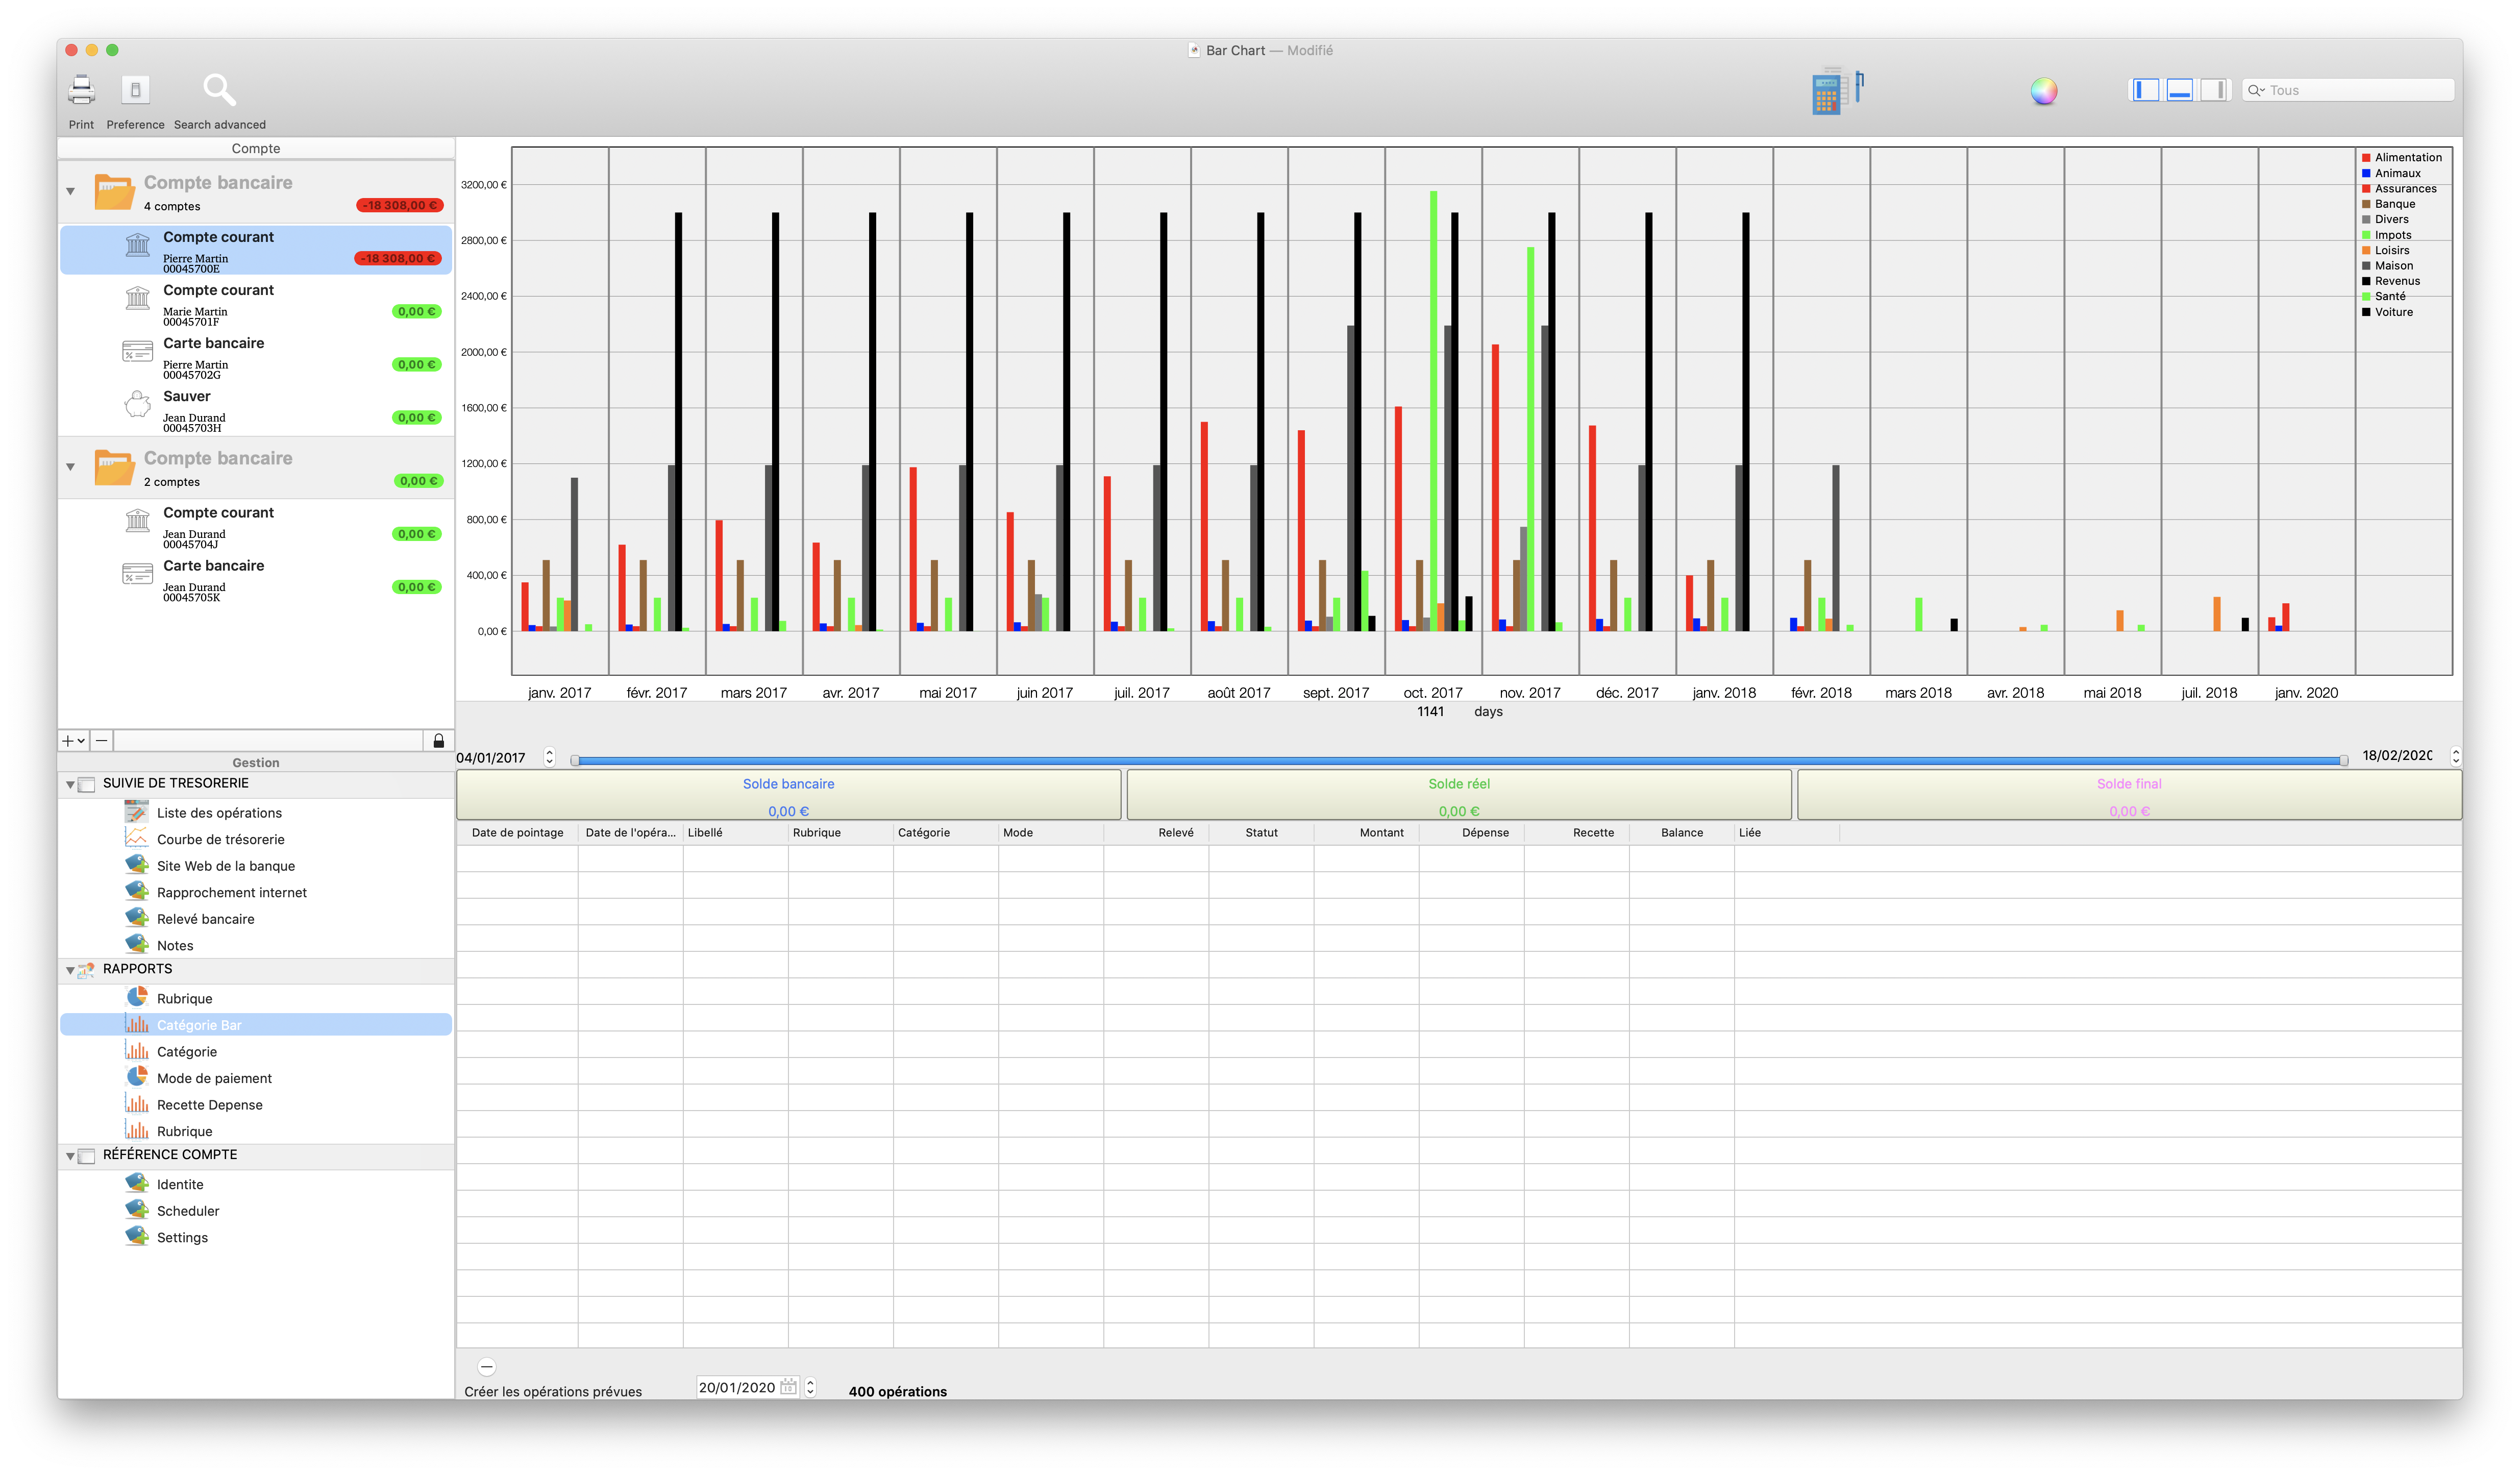Toggle the bottom panel view button
Viewport: 2520px width, 1475px height.
pyautogui.click(x=2180, y=90)
